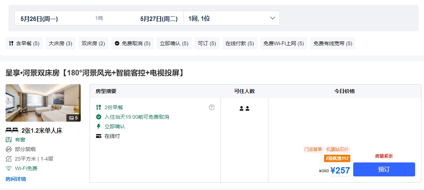The width and height of the screenshot is (424, 190).
Task: Toggle the 大床房 (3) filter
Action: (60, 43)
